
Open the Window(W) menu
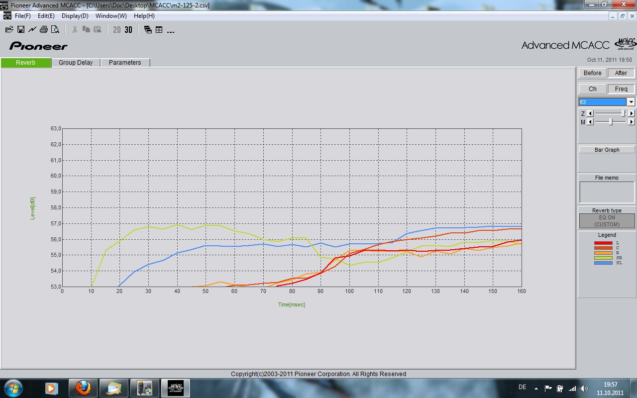[111, 16]
